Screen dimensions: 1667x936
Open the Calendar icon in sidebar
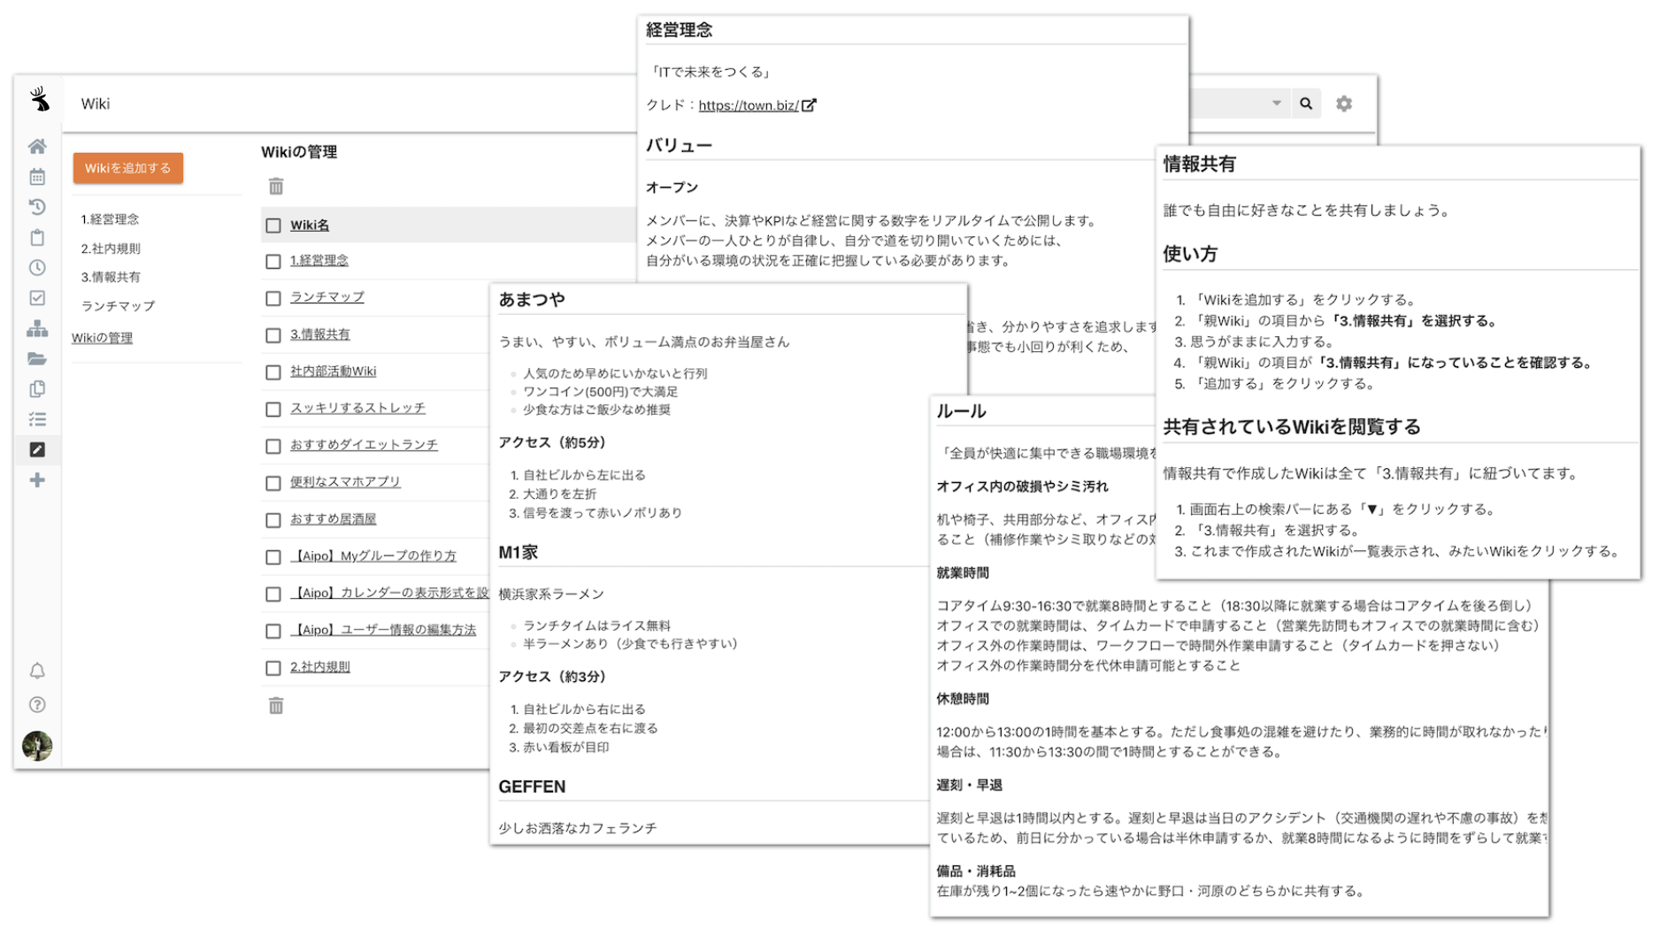pyautogui.click(x=37, y=177)
